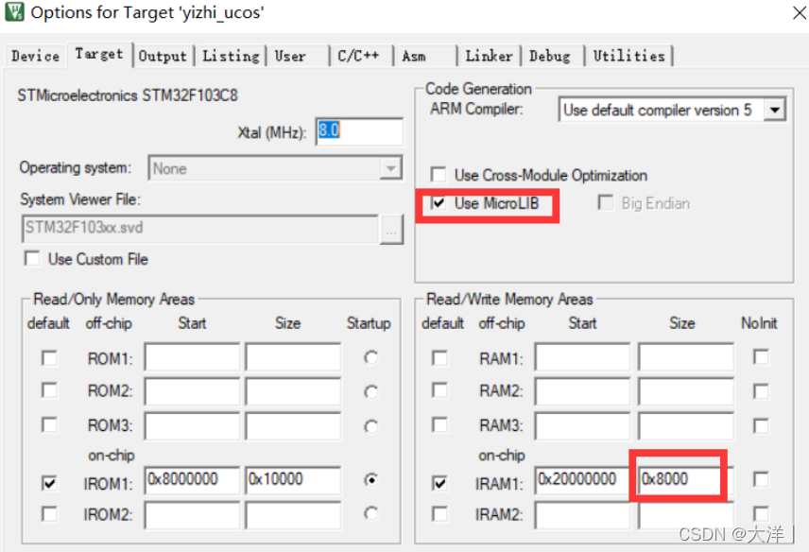Enable NoInit for RAM3
809x552 pixels.
tap(761, 425)
